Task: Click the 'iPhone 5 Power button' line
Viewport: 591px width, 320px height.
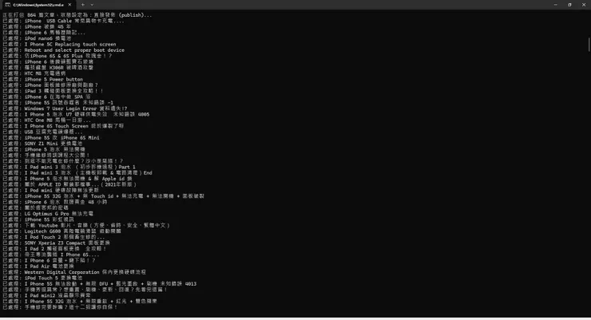Action: [43, 80]
